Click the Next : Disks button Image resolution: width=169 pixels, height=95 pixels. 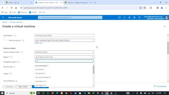click(24, 87)
